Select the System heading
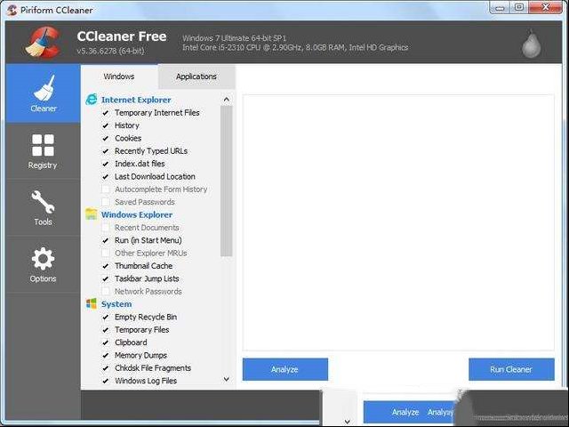 pyautogui.click(x=116, y=304)
